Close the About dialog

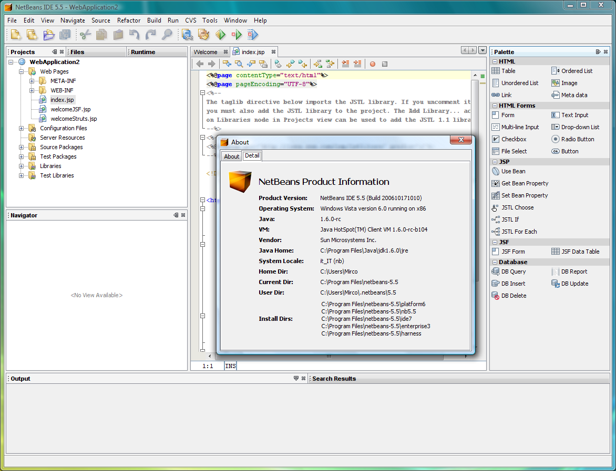tap(461, 140)
